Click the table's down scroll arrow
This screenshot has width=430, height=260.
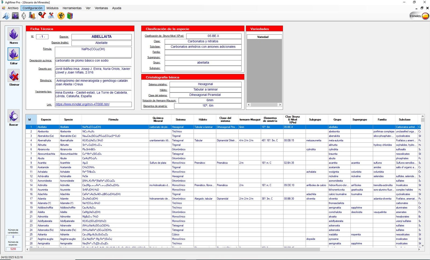coord(422,245)
